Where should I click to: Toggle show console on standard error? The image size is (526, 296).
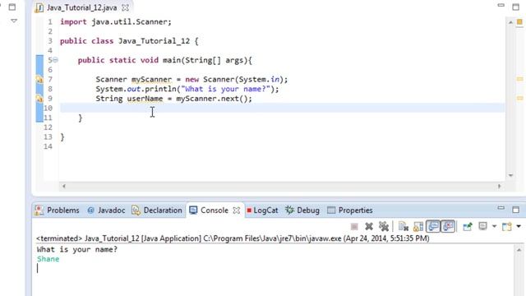(x=448, y=227)
